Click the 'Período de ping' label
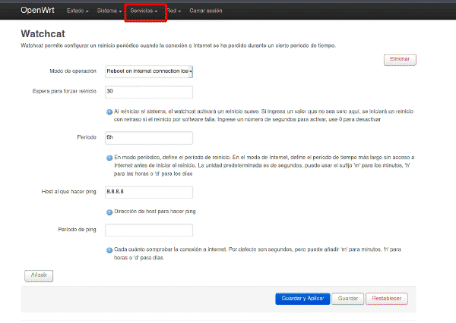The image size is (456, 323). [x=77, y=230]
